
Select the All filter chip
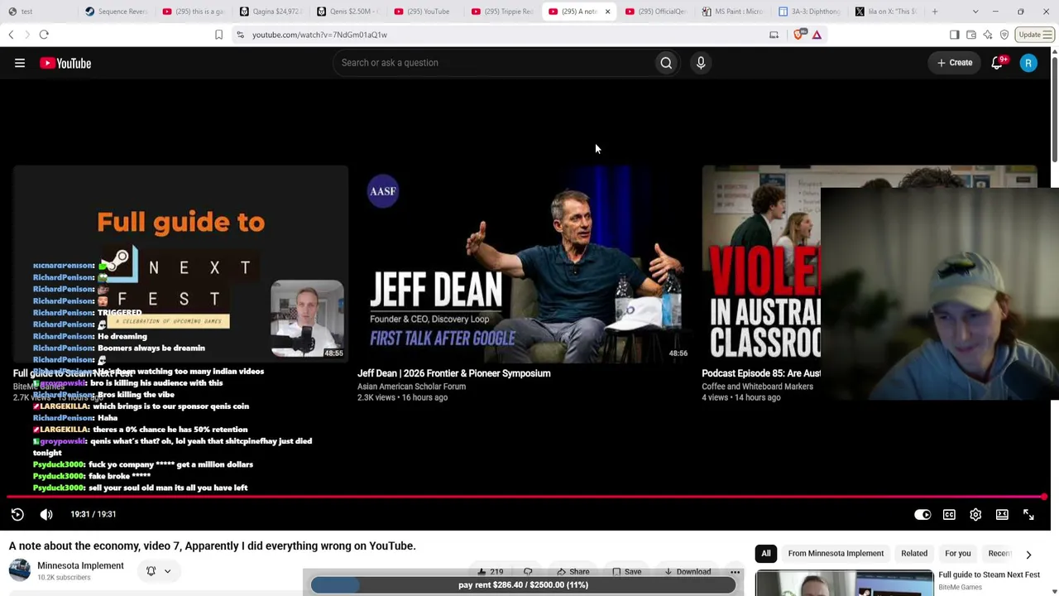[x=766, y=554]
